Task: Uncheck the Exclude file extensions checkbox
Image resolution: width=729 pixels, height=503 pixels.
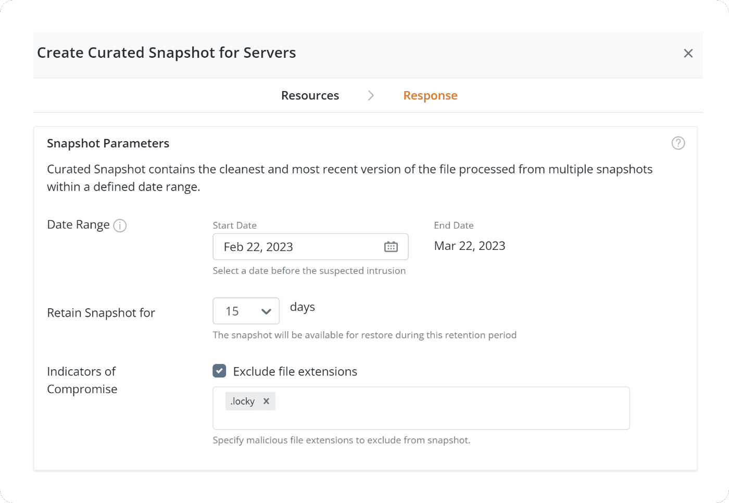Action: (x=219, y=371)
